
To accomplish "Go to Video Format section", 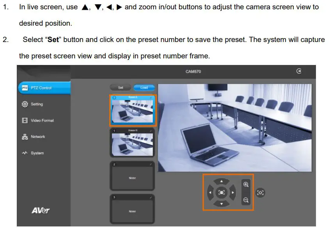I will point(42,121).
